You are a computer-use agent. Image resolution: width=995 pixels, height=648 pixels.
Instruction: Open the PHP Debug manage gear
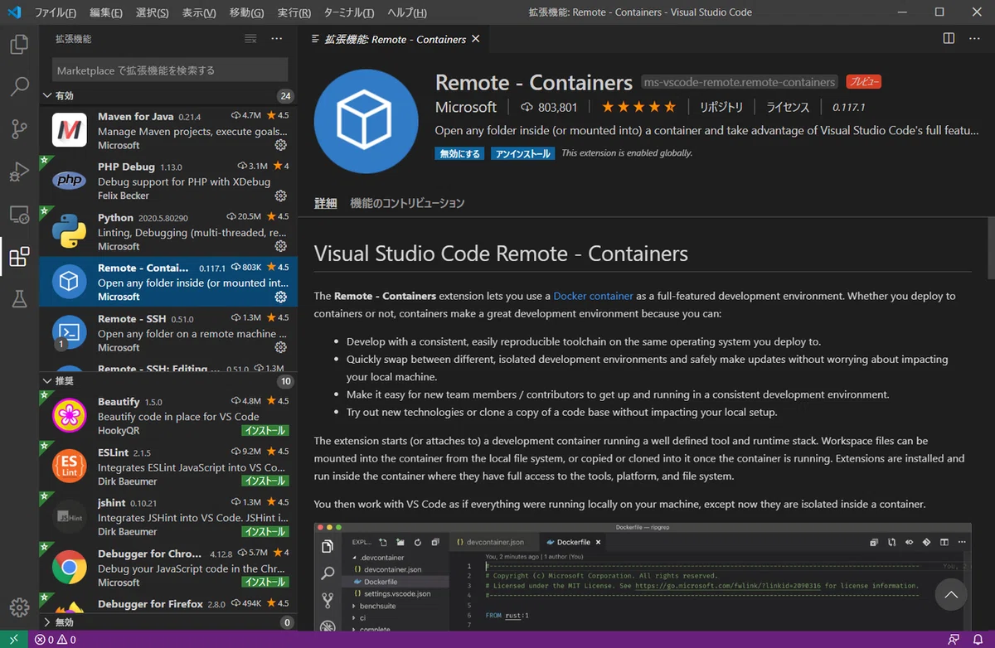[x=281, y=196]
